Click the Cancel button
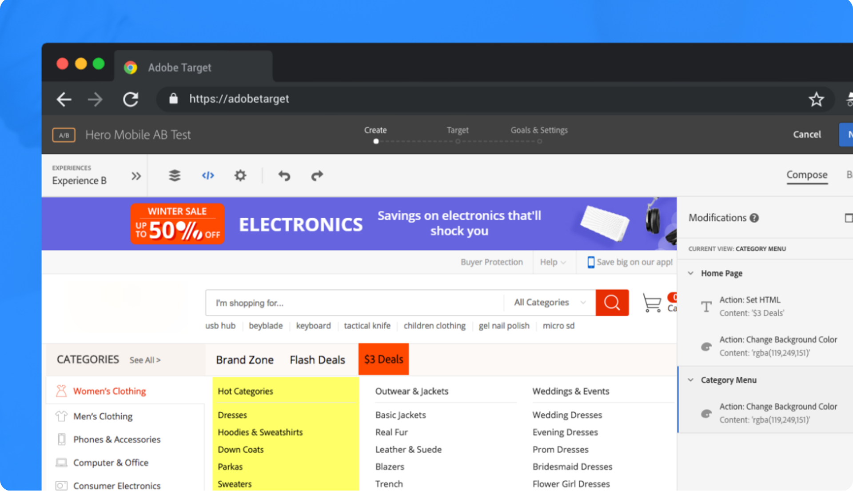The image size is (853, 491). click(807, 134)
